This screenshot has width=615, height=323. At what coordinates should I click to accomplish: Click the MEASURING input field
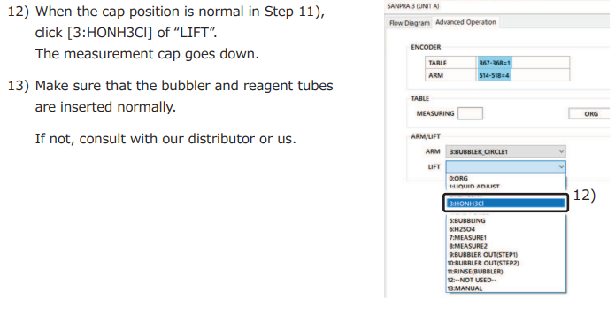[470, 113]
